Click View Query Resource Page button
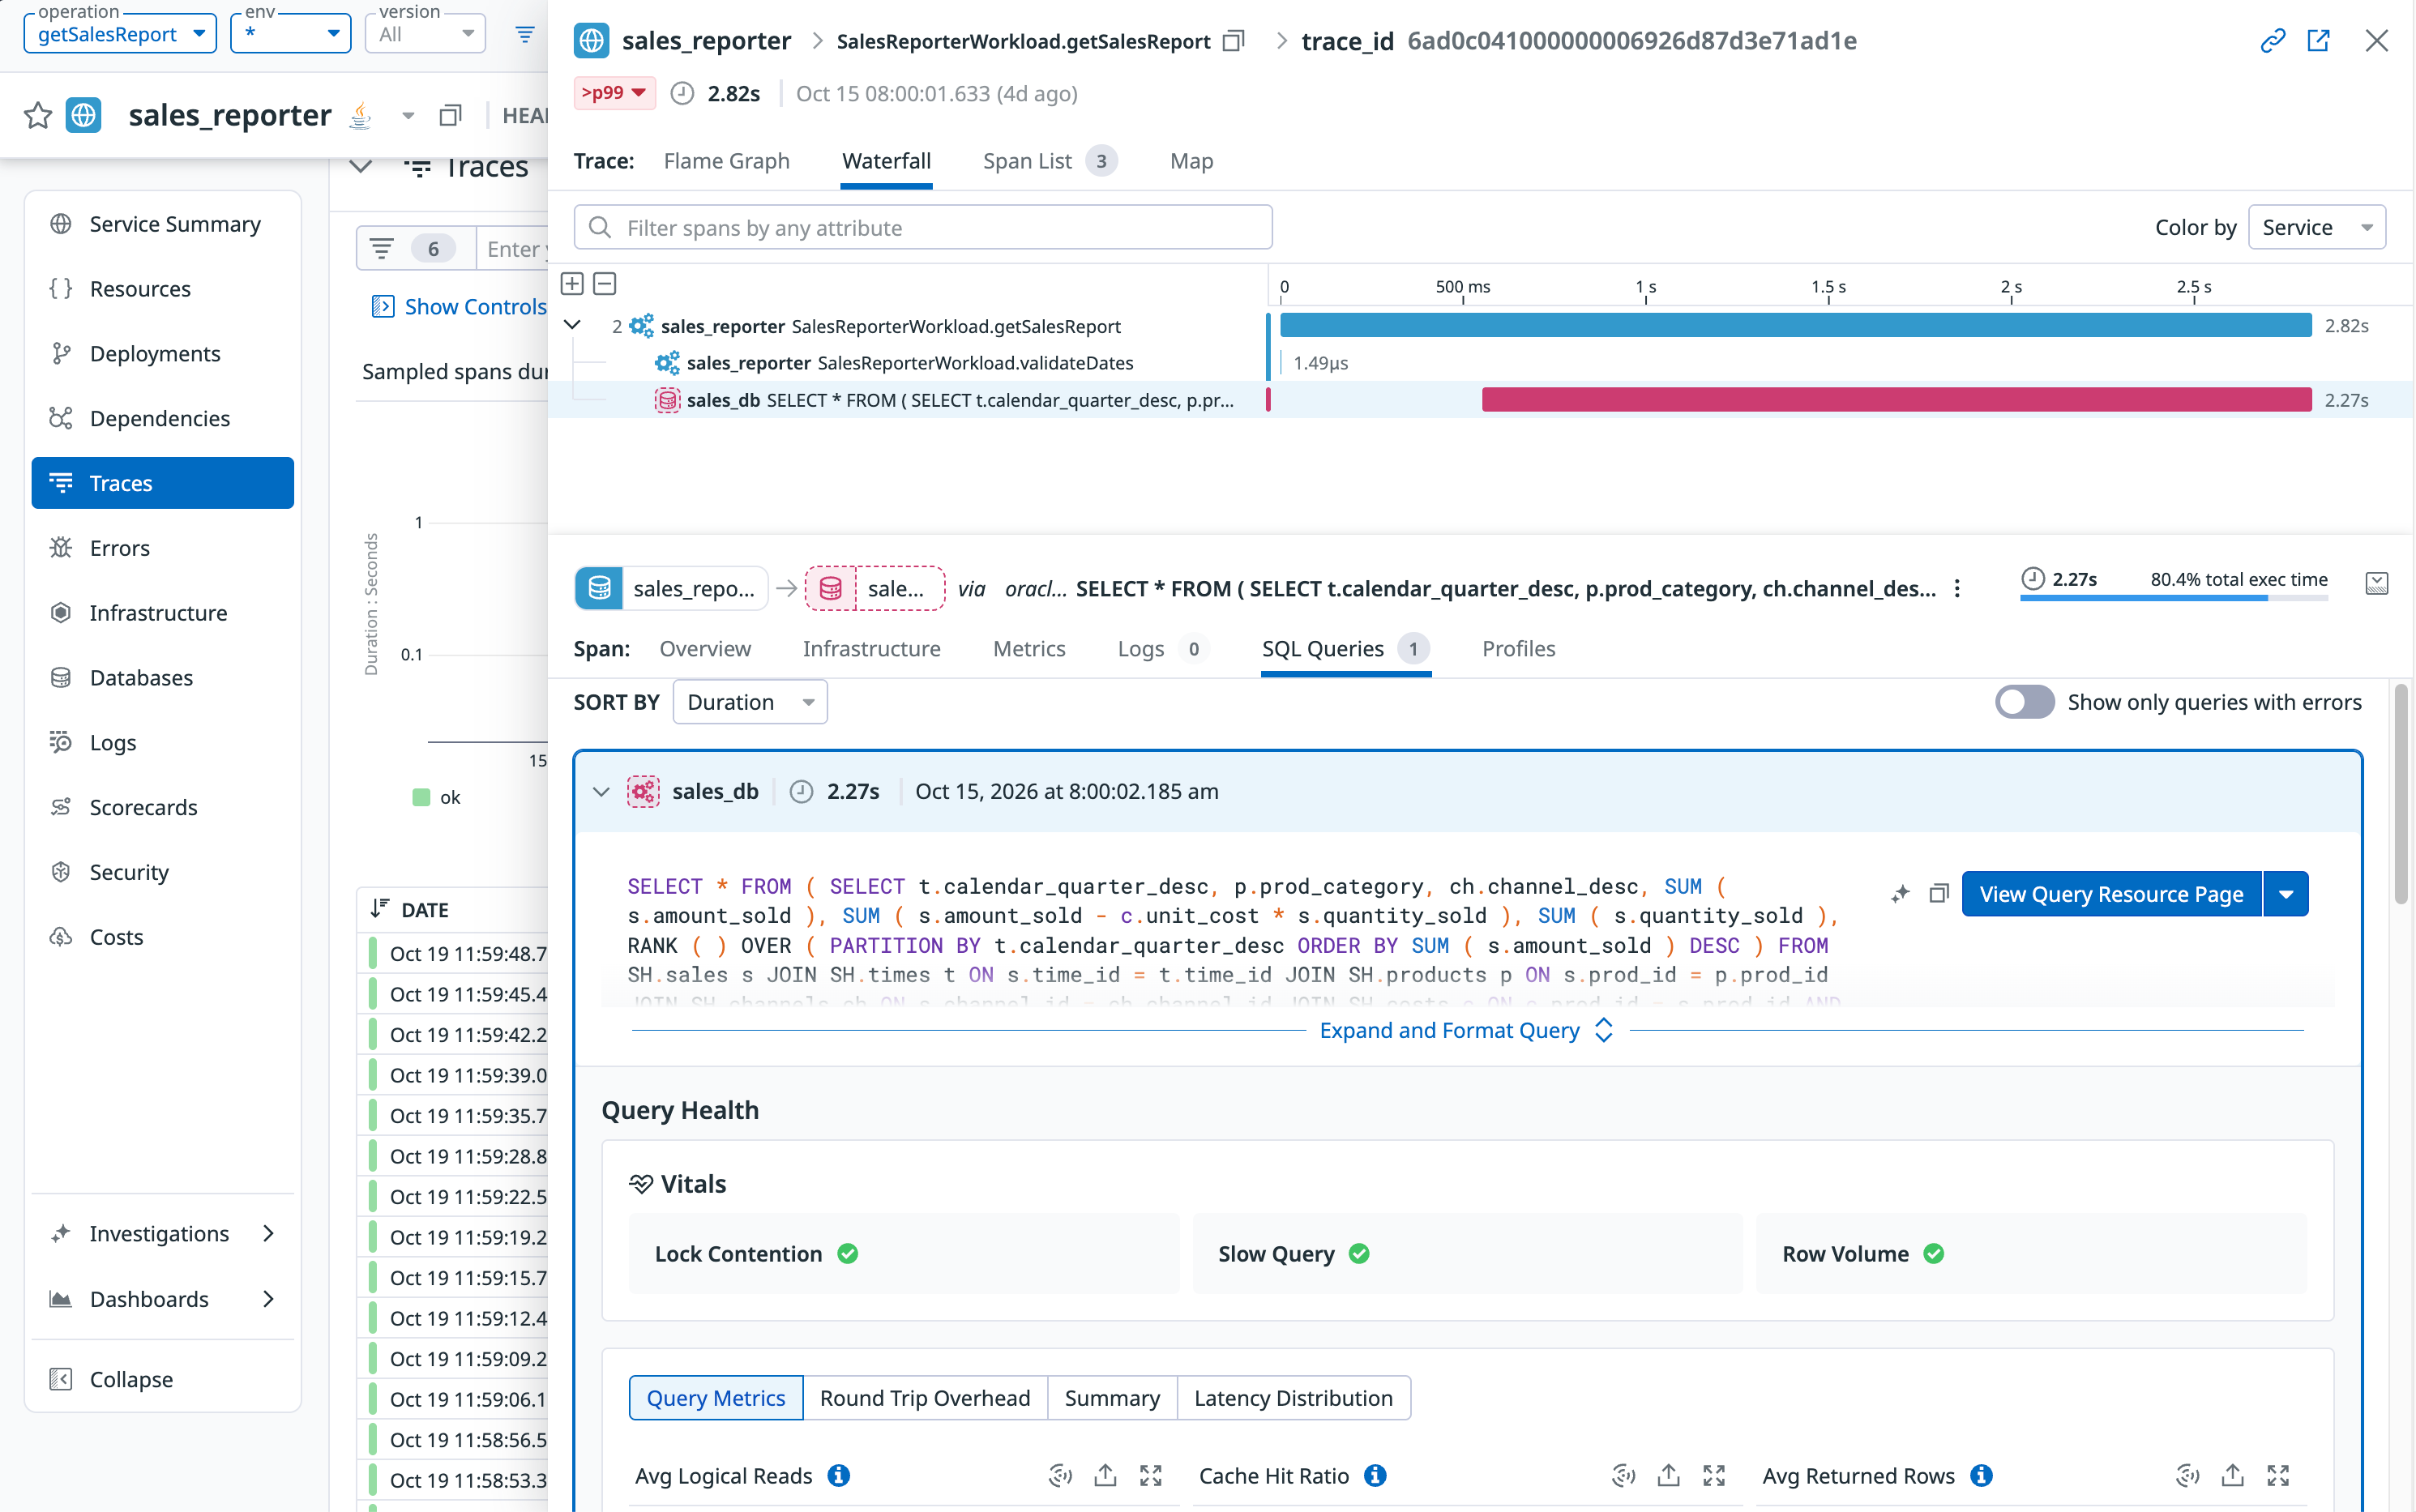 point(2111,894)
